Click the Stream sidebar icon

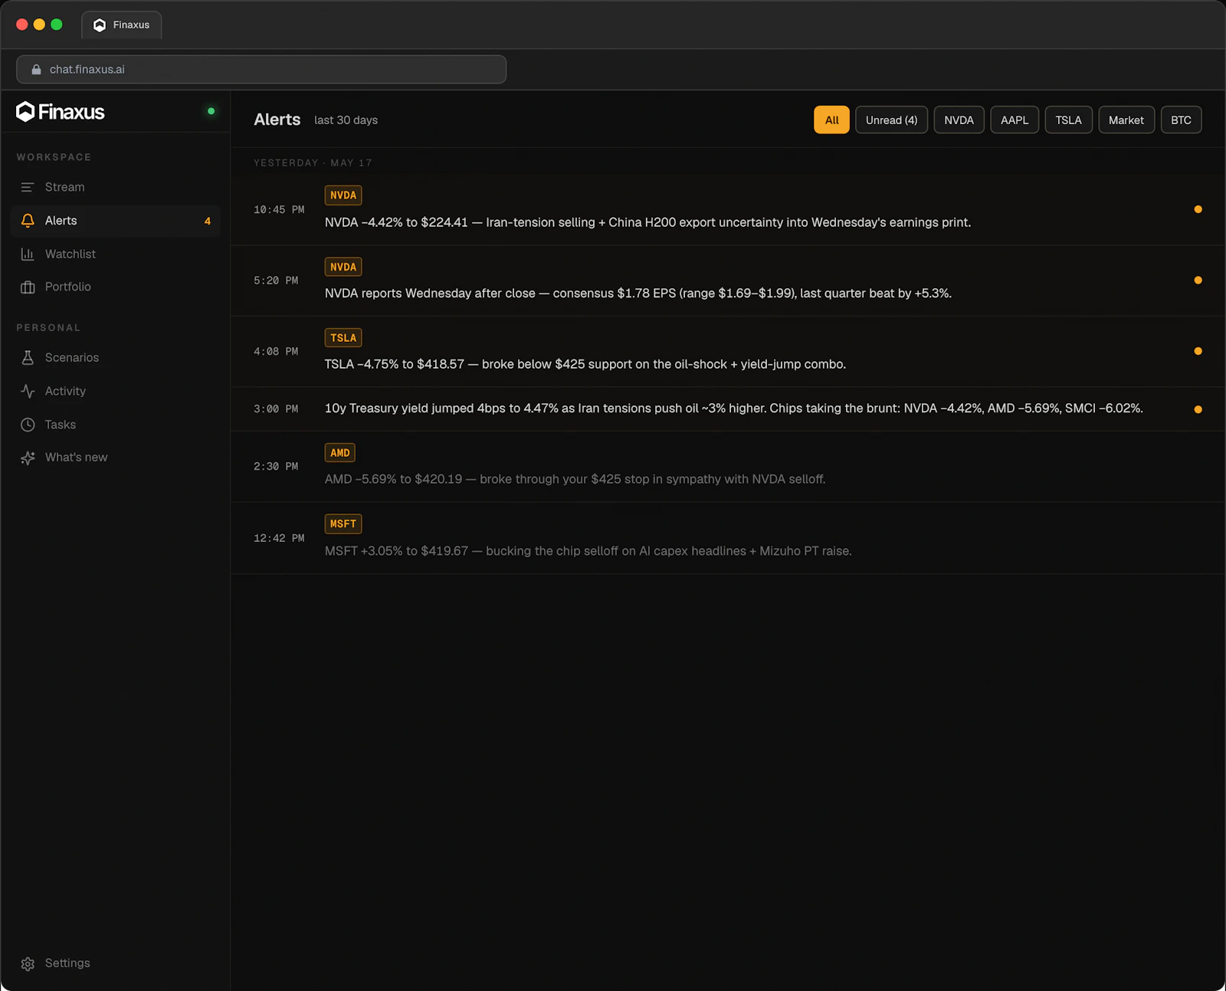28,187
